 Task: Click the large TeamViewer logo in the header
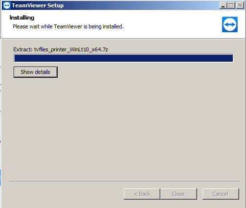[x=230, y=24]
